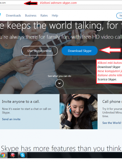Open the Rates page
Screen dimensions: 122x163
click(44, 15)
